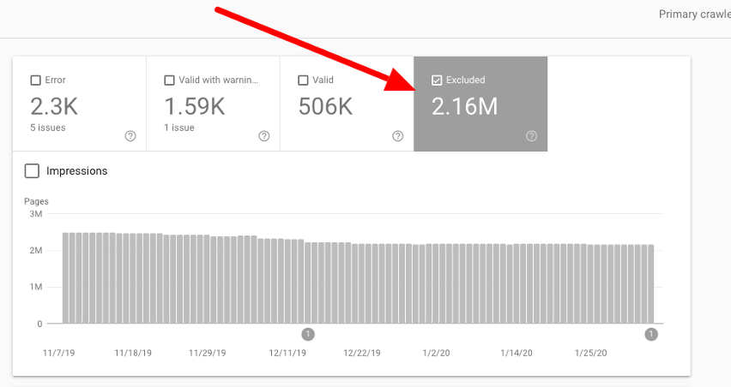
Task: Select the 2.16M Excluded count
Action: [x=464, y=106]
